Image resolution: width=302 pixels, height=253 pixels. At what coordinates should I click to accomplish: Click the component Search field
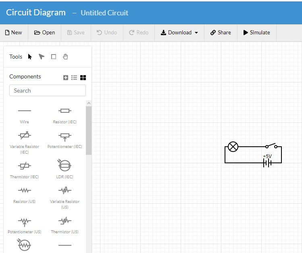tap(48, 90)
